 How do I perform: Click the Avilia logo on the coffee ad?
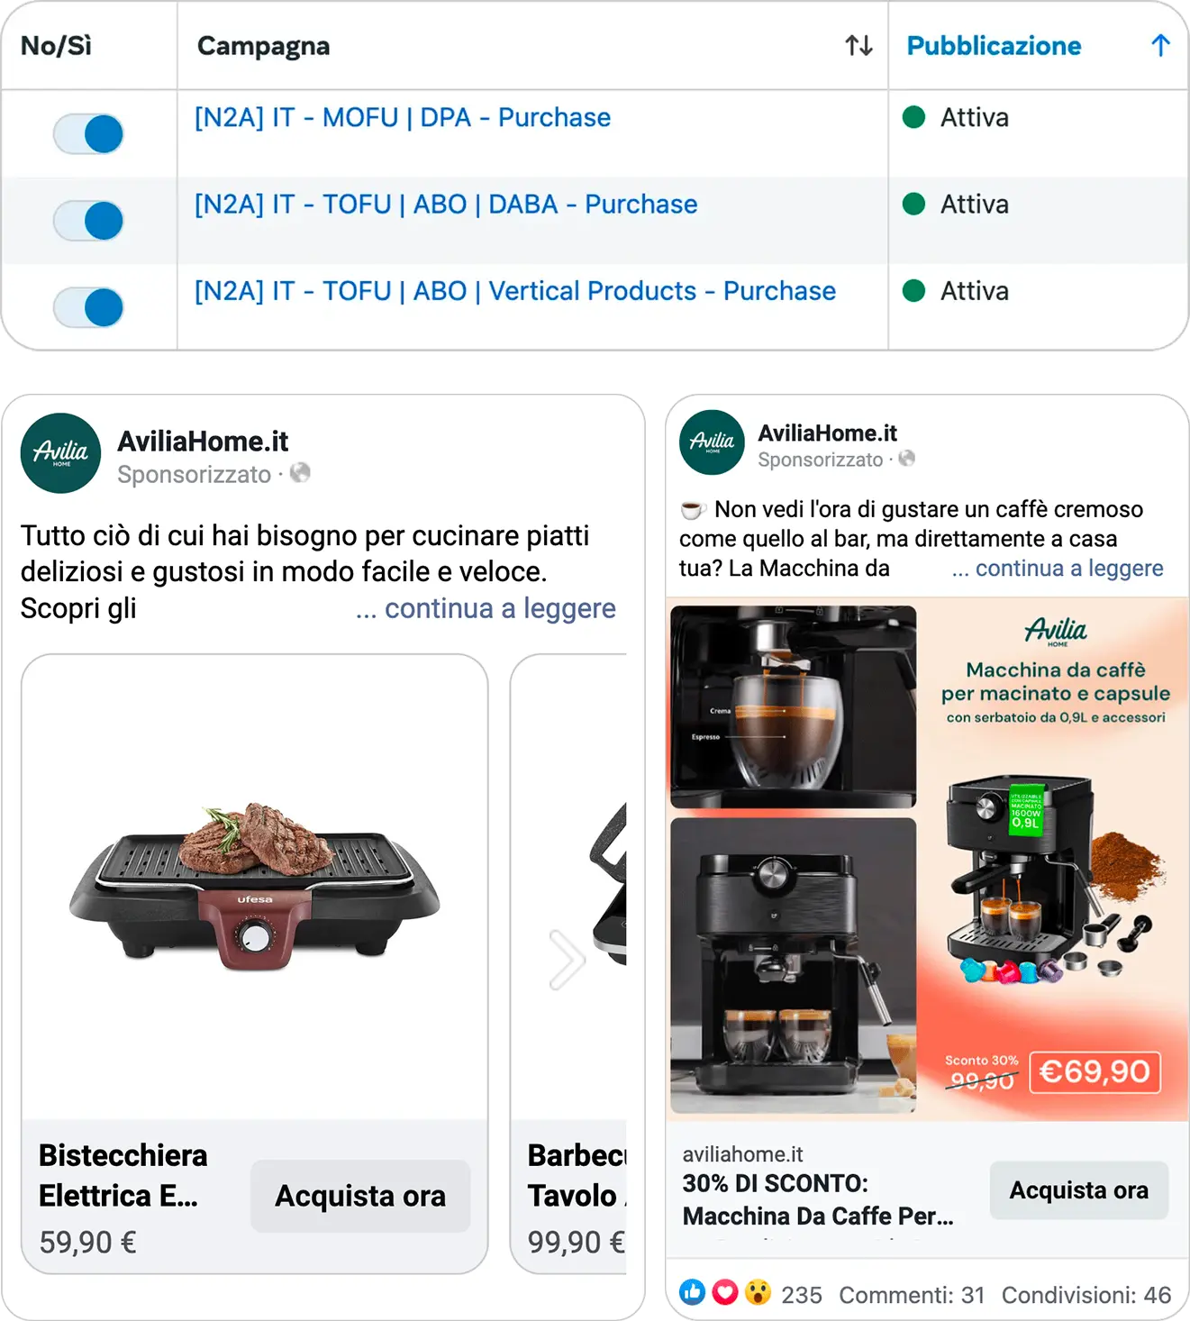click(712, 442)
